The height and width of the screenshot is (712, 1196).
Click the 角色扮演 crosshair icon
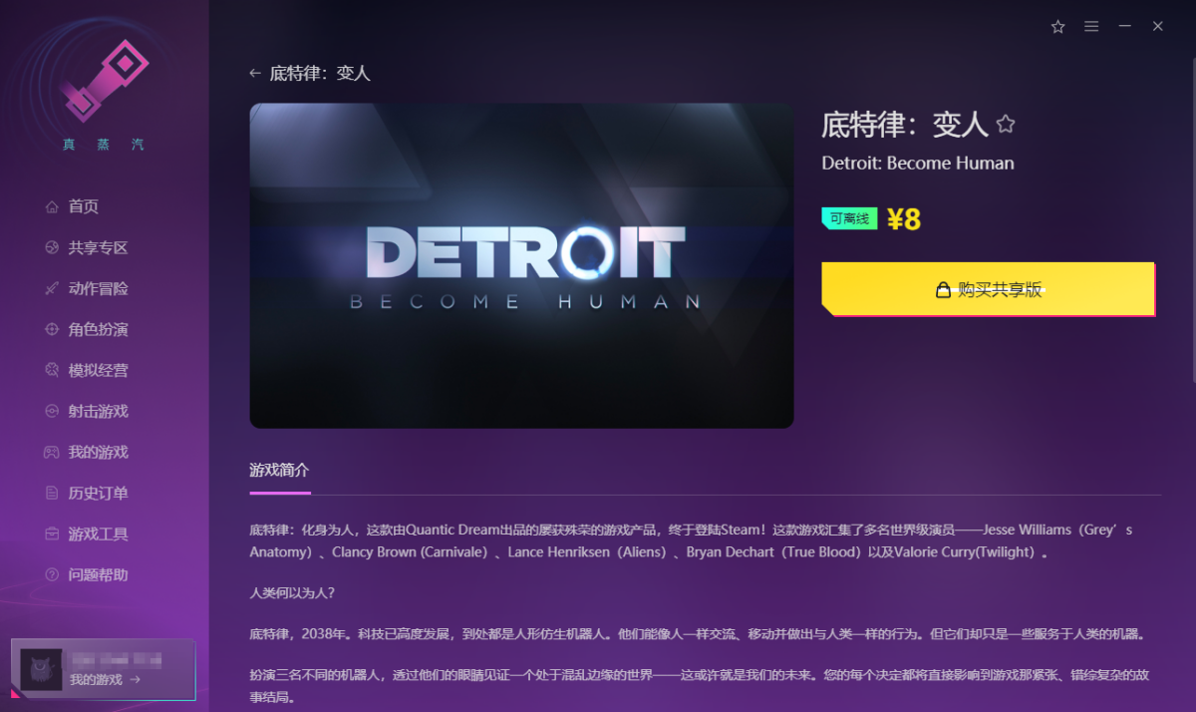click(52, 330)
